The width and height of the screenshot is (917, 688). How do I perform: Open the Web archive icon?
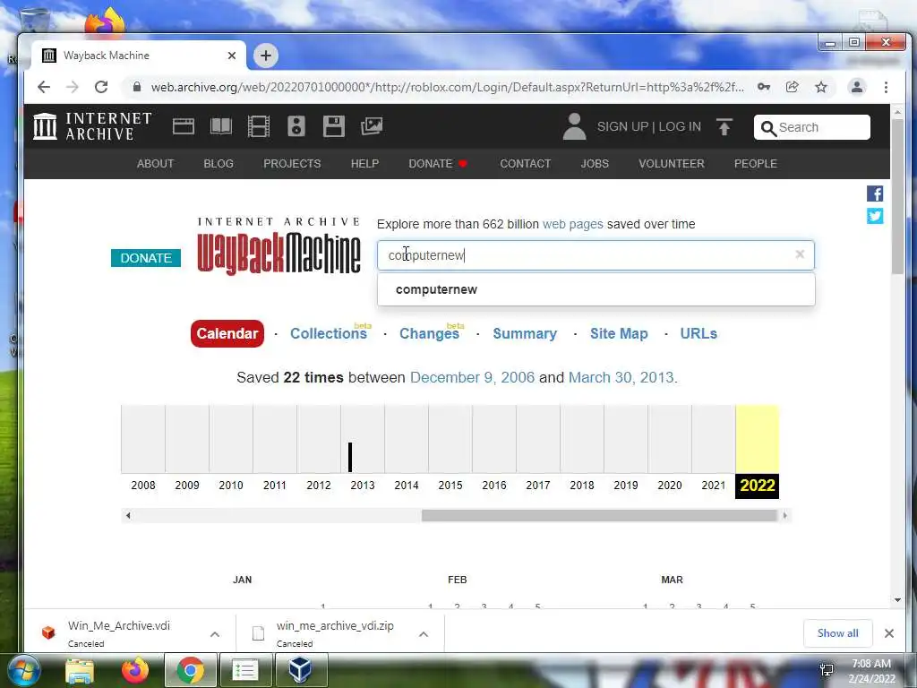tap(183, 126)
